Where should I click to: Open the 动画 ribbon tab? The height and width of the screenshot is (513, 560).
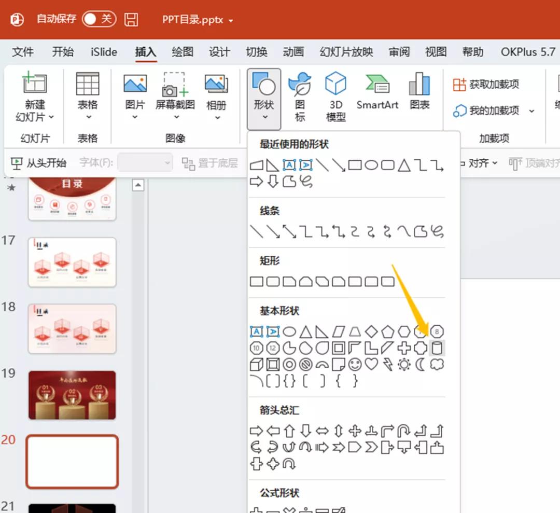(x=293, y=52)
